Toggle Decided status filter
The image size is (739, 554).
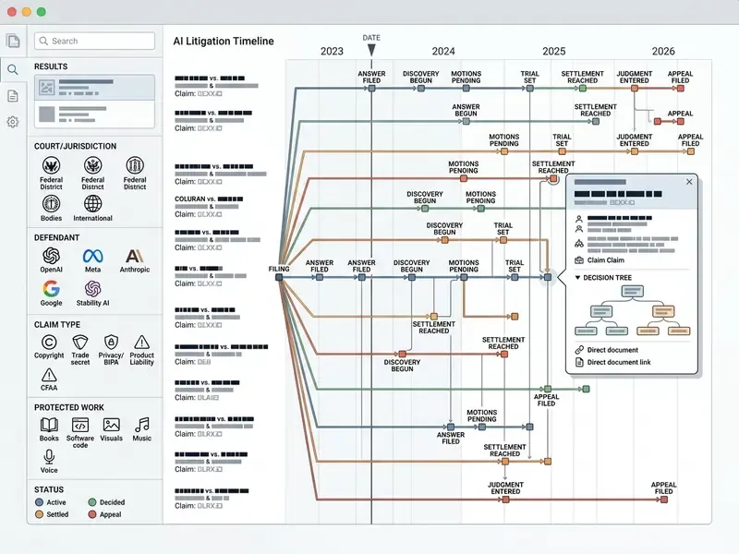pos(106,502)
